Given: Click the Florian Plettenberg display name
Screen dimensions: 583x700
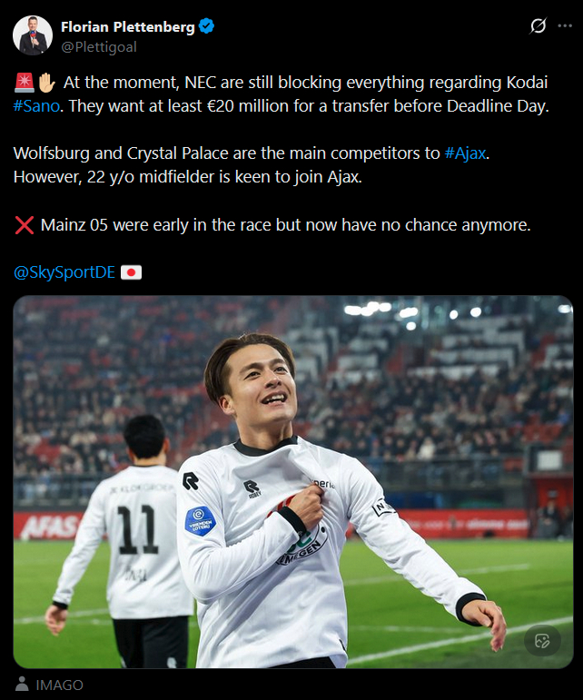Looking at the screenshot, I should pos(128,27).
